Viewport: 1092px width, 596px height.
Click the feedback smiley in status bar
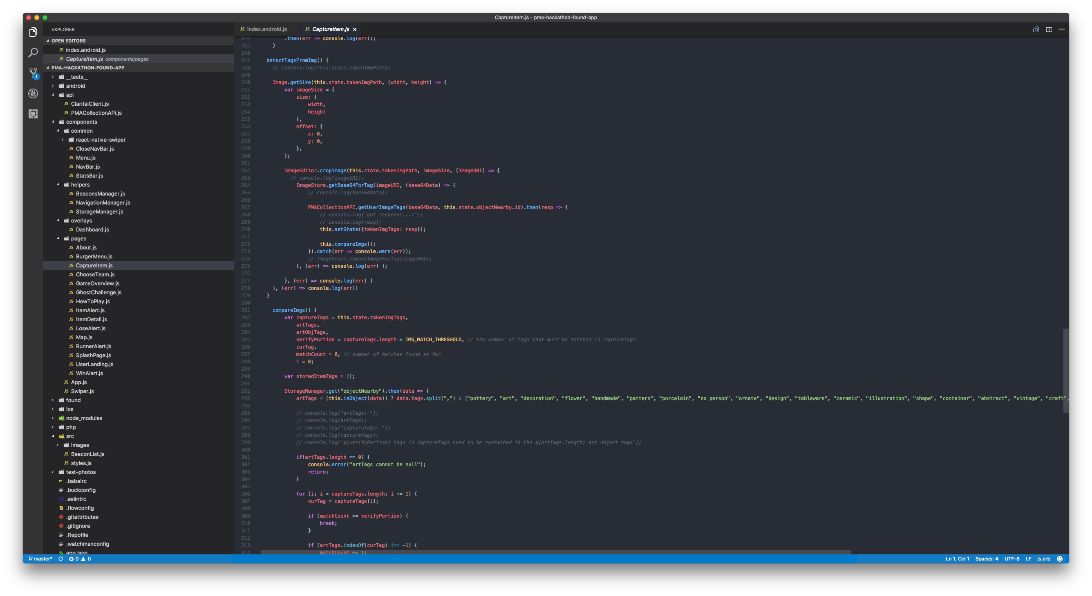[x=1059, y=559]
